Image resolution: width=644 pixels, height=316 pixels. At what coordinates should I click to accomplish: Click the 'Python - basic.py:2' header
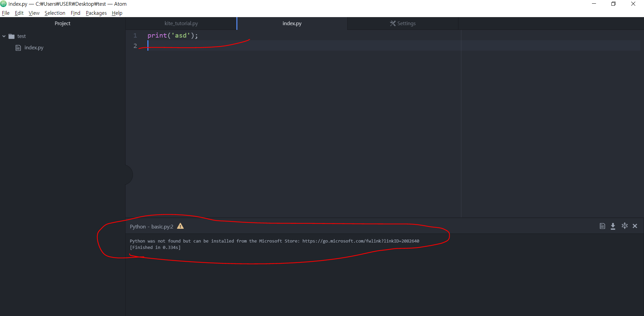click(x=151, y=226)
